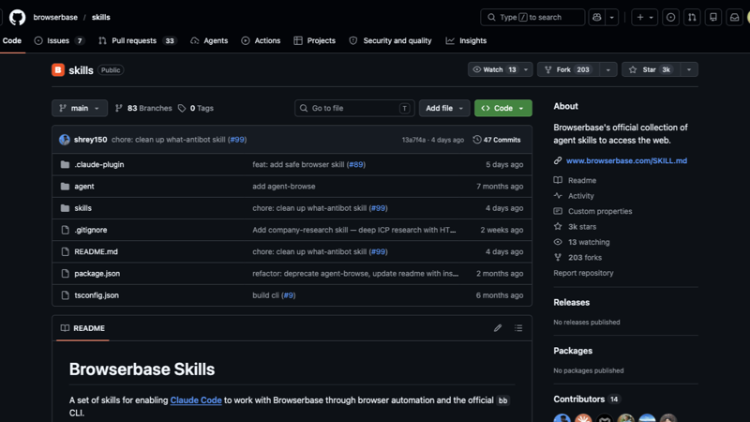
Task: Click the orange Browserbase repo avatar
Action: 58,69
